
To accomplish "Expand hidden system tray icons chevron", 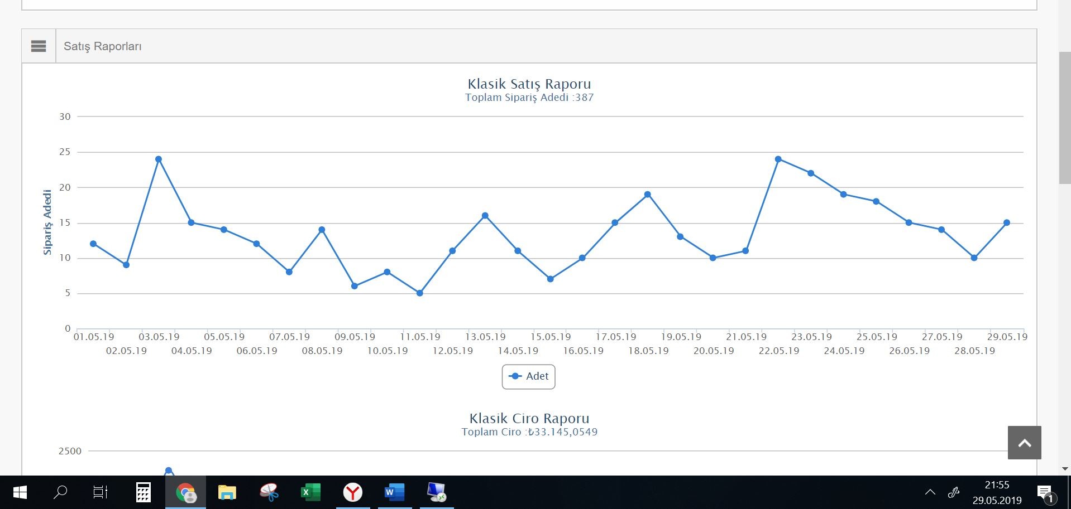I will point(930,492).
